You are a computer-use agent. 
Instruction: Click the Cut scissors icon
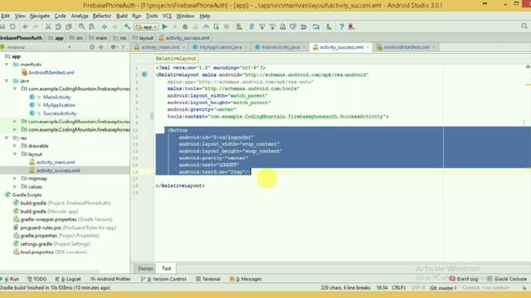point(48,26)
